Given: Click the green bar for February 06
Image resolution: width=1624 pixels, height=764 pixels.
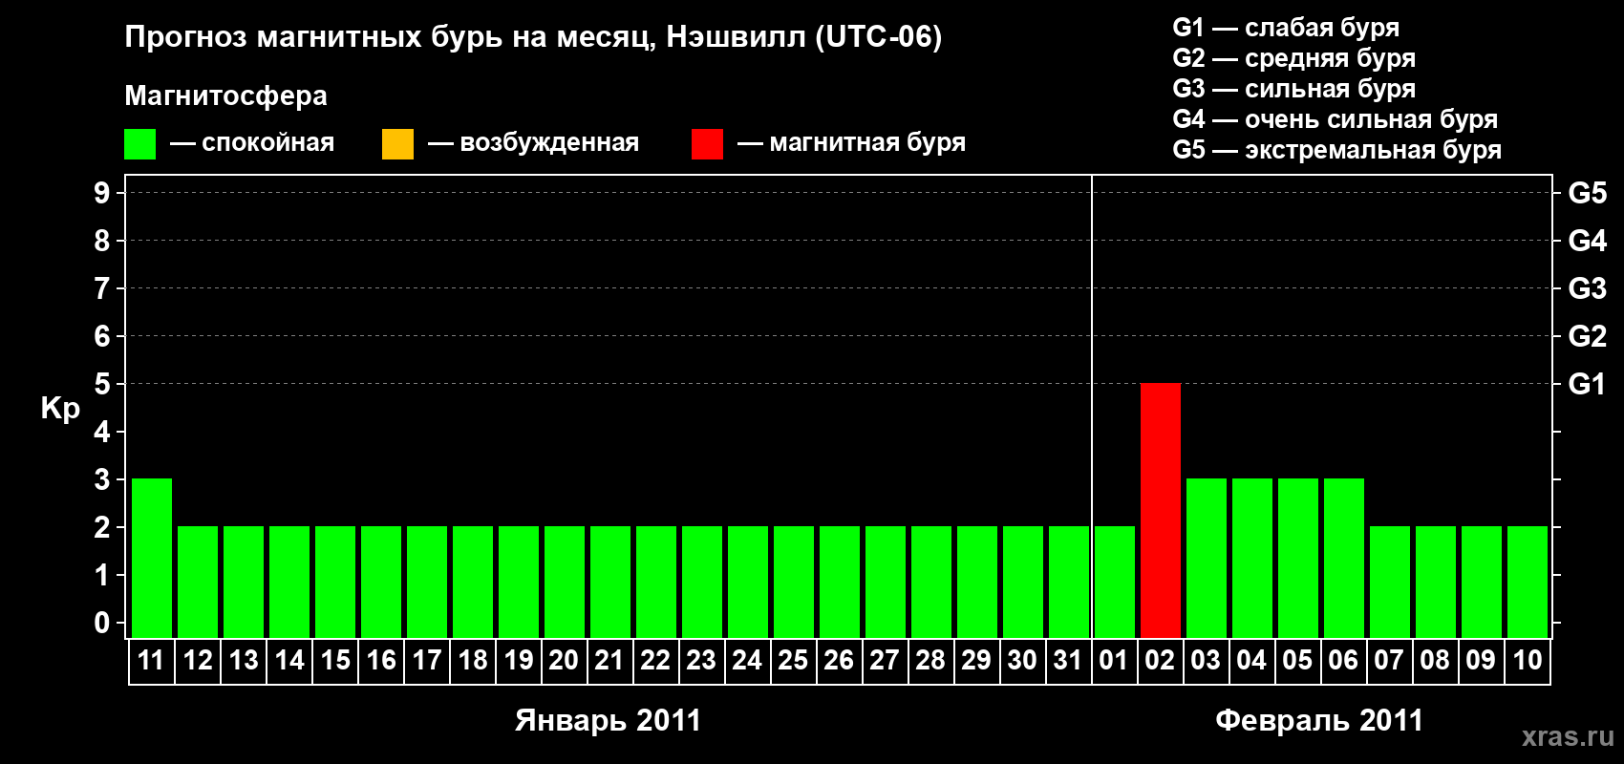Looking at the screenshot, I should tap(1344, 558).
